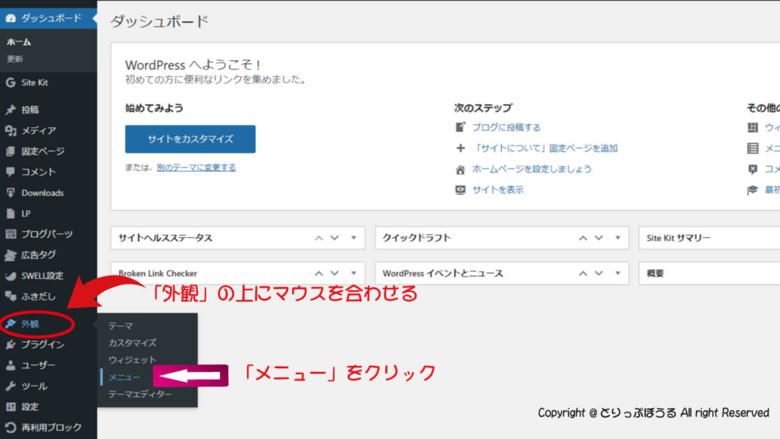This screenshot has height=439, width=780.
Task: Open the コメント sidebar menu label
Action: pos(38,172)
